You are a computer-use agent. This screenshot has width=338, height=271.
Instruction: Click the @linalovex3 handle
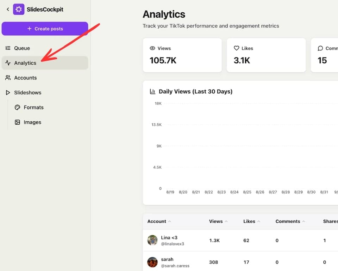coord(173,244)
